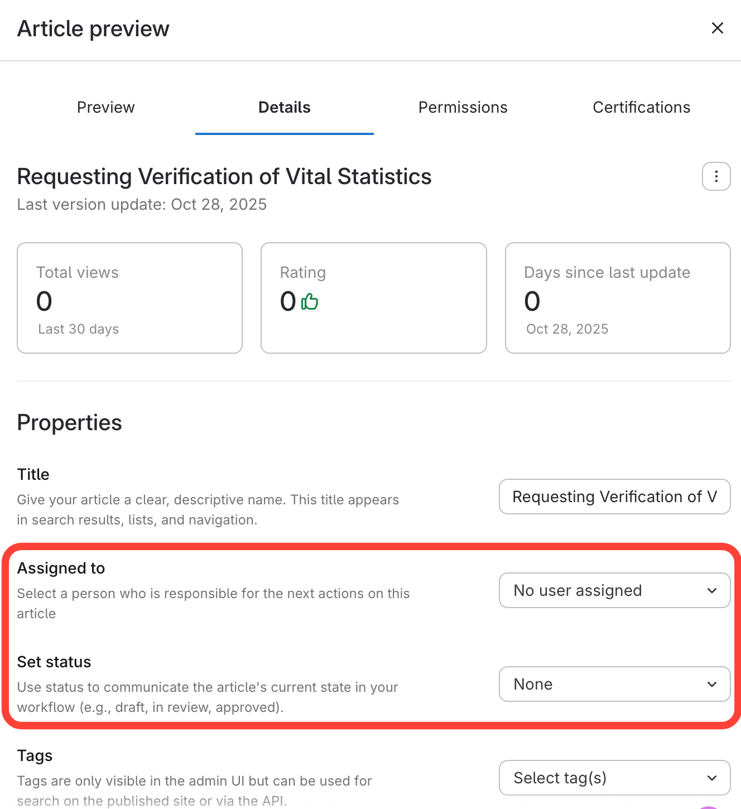Click the Set status dropdown chevron arrow
The image size is (741, 809).
711,684
